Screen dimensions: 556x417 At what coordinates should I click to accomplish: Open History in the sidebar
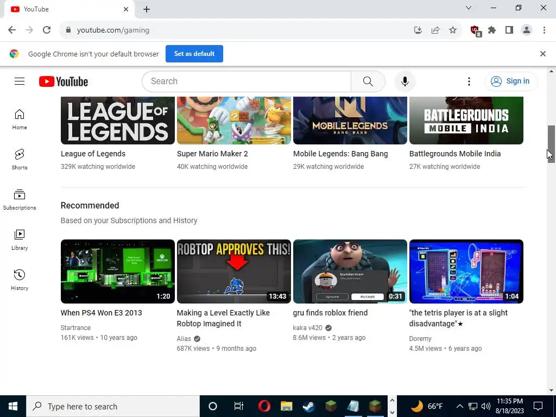[x=20, y=280]
